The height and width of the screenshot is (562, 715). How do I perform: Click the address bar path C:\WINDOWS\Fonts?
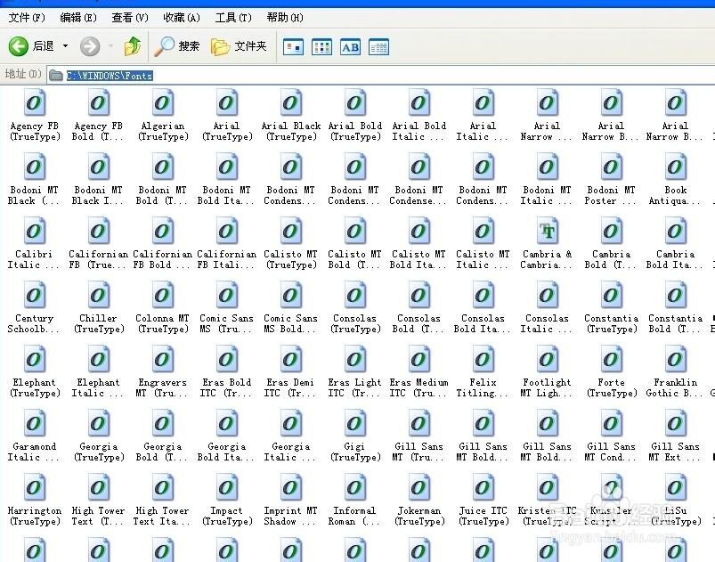tap(110, 76)
